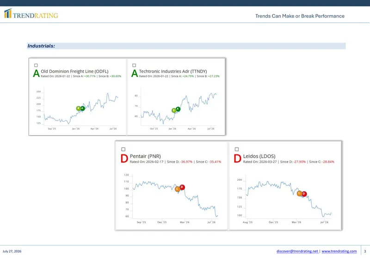Screen dimensions: 370x261
Task: Click the TrendRating logo
Action: coord(31,14)
